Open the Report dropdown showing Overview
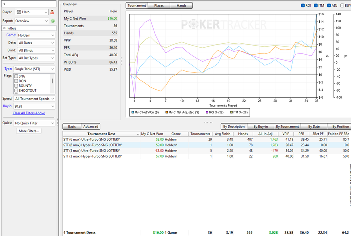This screenshot has height=236, width=351. point(32,21)
